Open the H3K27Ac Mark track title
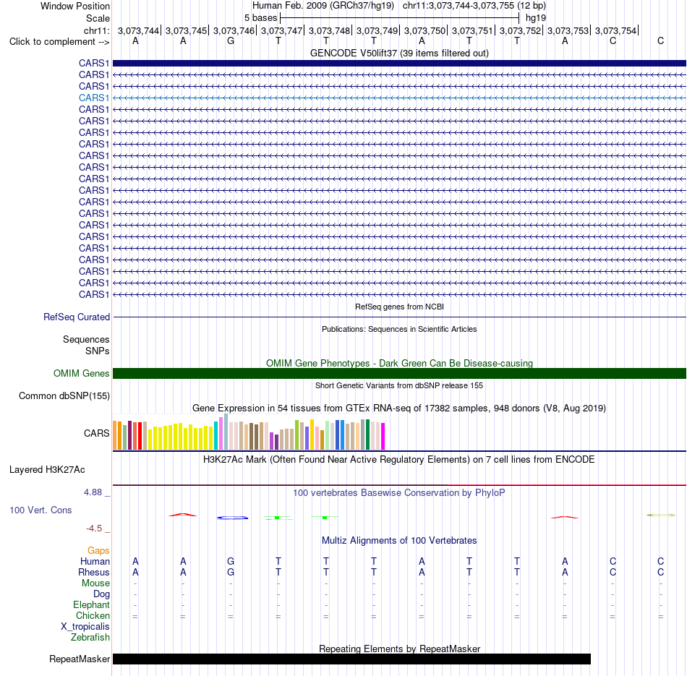Viewport: 687px width, 676px height. coord(399,460)
